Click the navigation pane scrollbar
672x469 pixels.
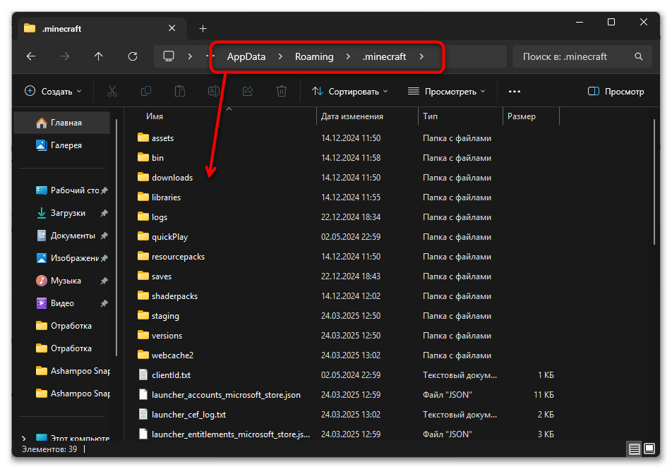116,238
